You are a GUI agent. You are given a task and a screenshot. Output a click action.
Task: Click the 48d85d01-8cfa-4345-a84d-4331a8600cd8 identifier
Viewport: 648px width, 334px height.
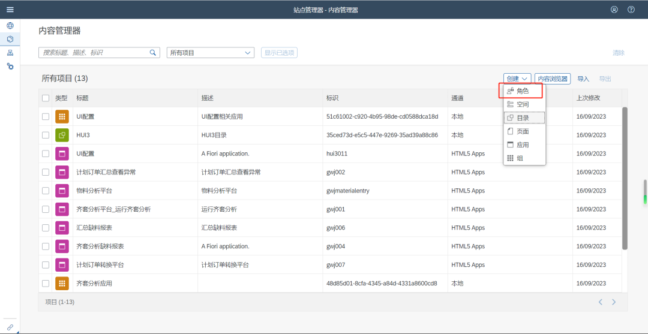click(382, 284)
